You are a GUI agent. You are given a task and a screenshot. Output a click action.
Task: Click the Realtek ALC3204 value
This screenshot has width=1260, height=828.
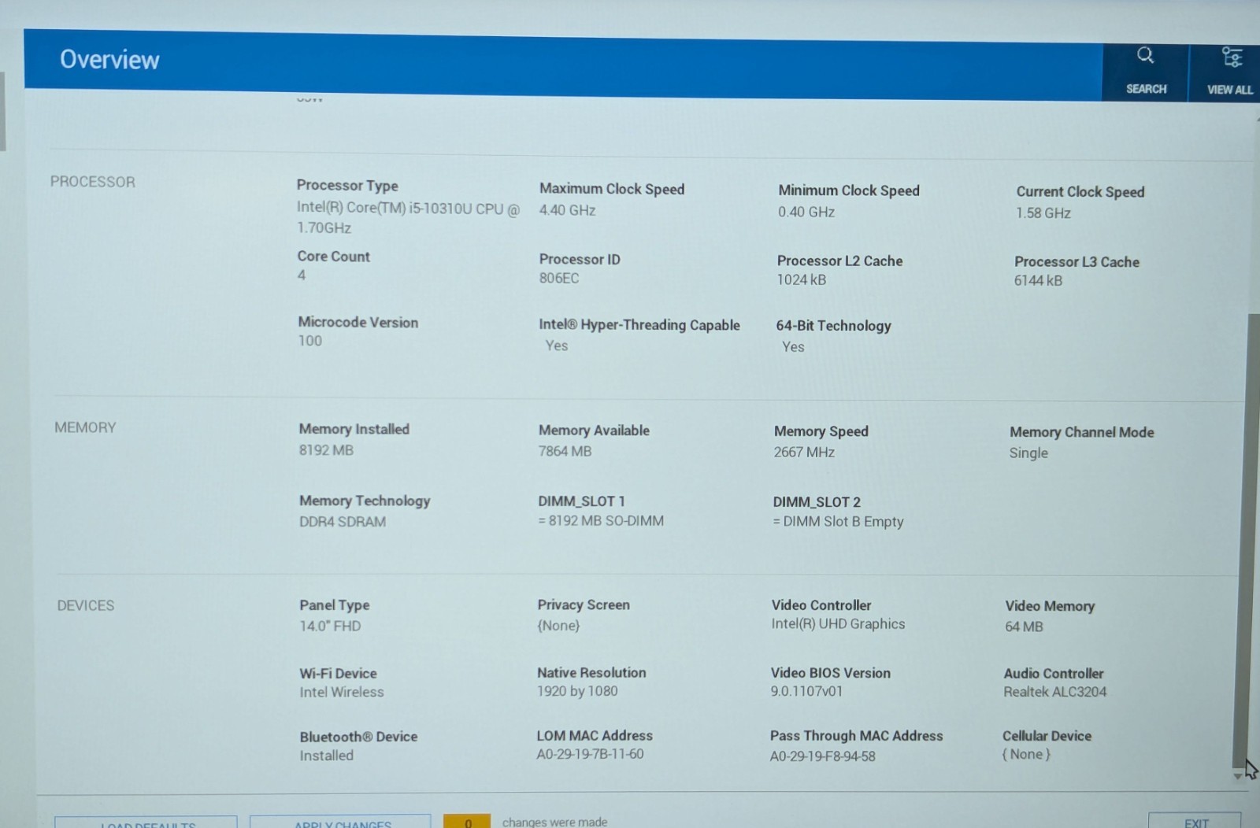[x=1055, y=692]
